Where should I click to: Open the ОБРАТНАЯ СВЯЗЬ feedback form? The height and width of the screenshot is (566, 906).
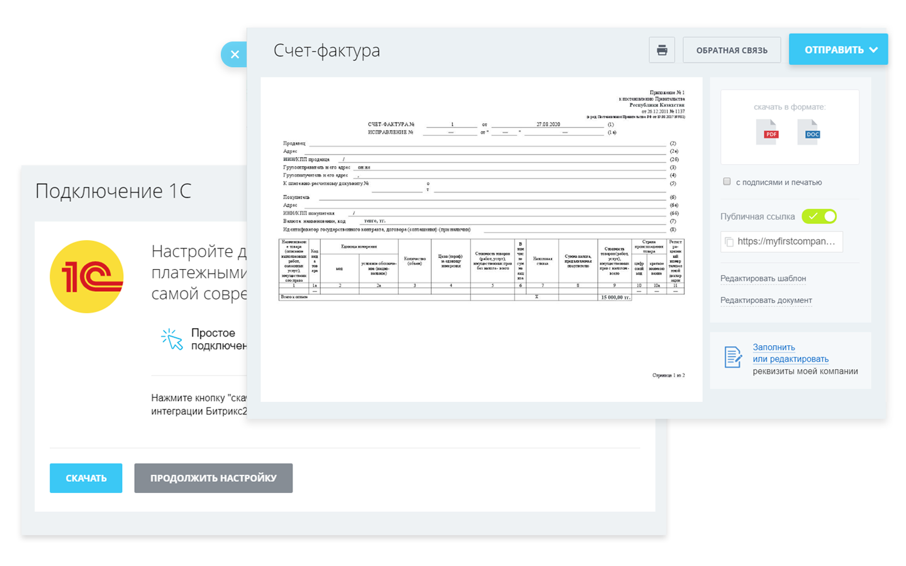[x=731, y=50]
